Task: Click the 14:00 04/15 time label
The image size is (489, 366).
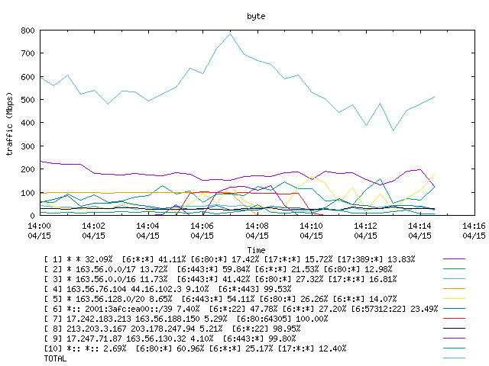Action: (x=39, y=230)
